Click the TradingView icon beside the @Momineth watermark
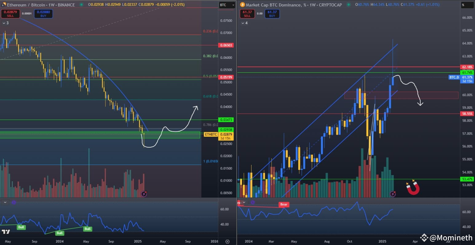Screen dimensions: 475x245 (x=424, y=237)
